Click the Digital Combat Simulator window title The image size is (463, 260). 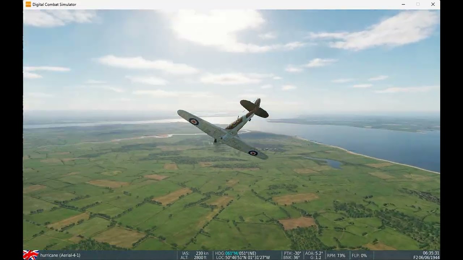click(54, 4)
